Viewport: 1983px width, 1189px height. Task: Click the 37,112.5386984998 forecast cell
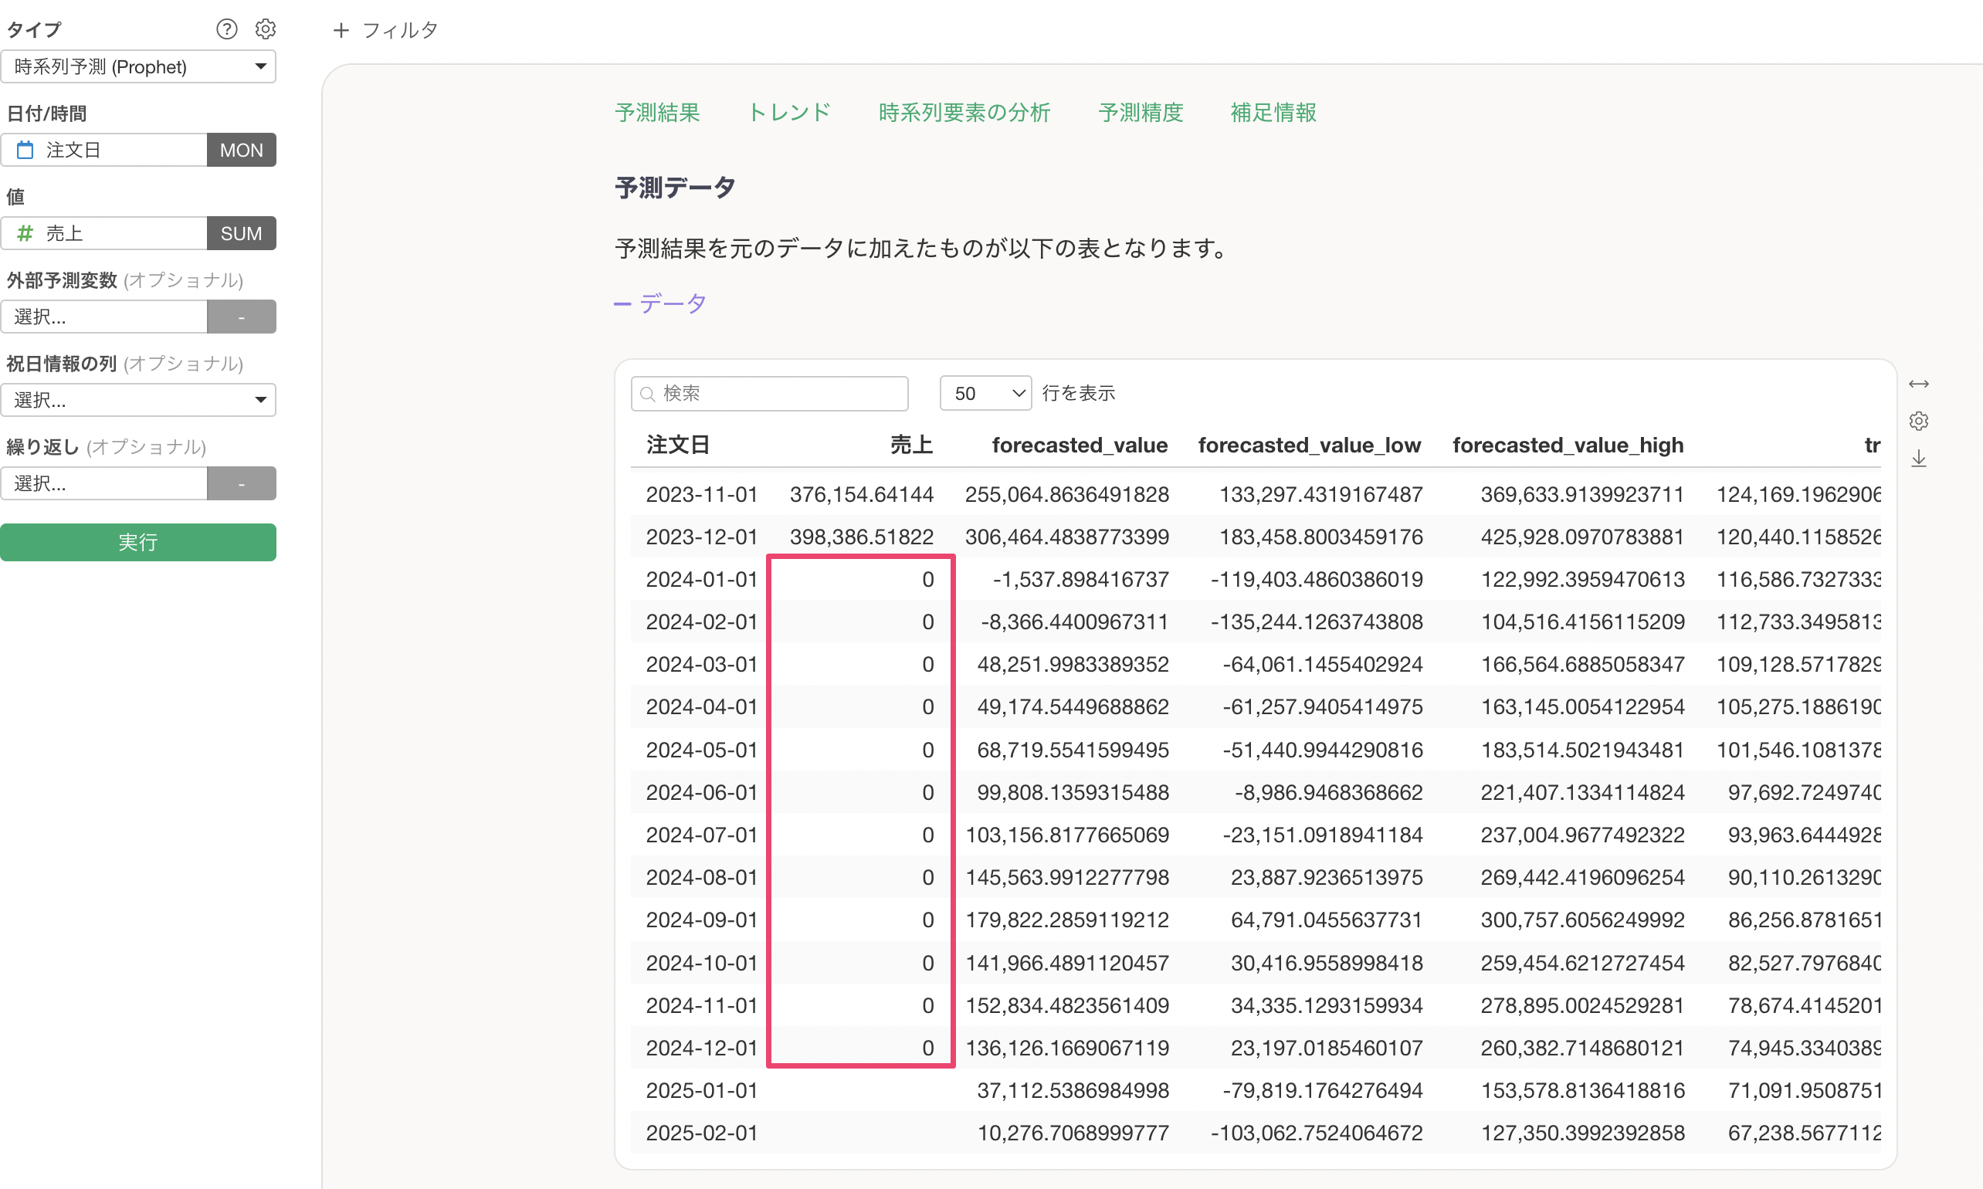[1073, 1090]
